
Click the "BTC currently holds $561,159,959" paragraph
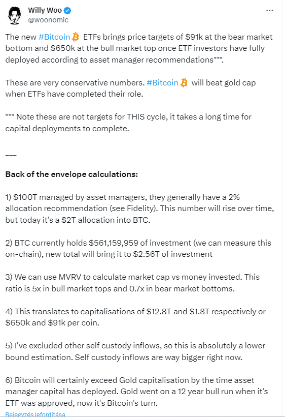pos(138,248)
